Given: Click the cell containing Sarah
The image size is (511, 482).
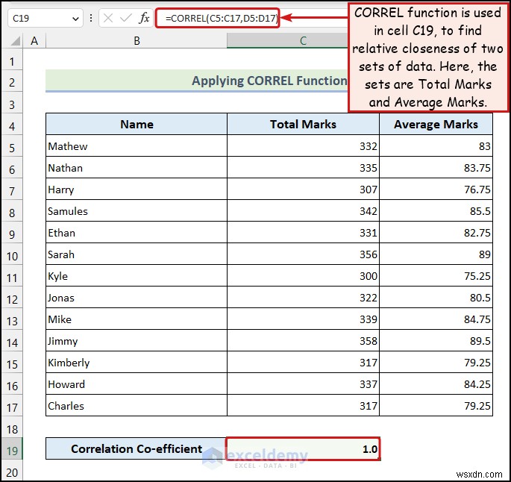Looking at the screenshot, I should pos(137,254).
